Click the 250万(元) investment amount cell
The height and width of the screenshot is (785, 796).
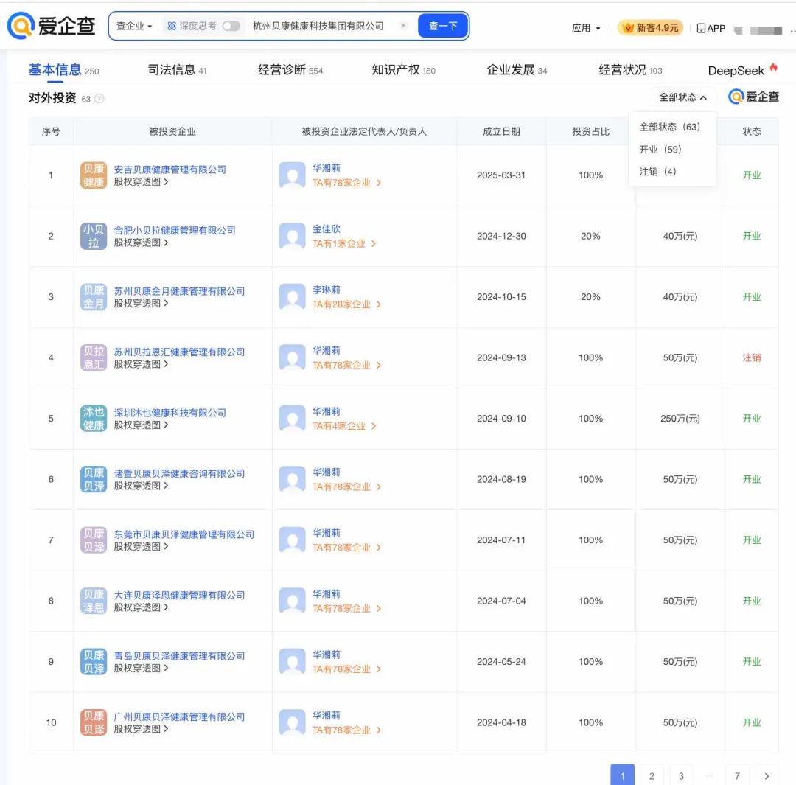pyautogui.click(x=680, y=419)
